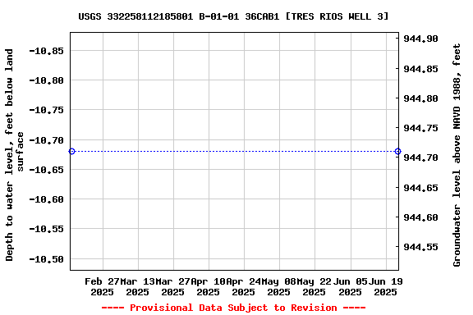
Task: Click the Jun 05 2025 date label
Action: tap(350, 286)
